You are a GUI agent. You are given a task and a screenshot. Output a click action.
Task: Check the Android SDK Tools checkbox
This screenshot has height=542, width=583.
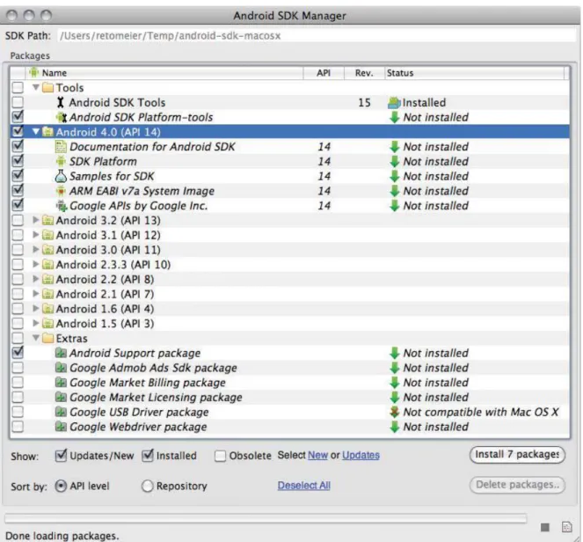[18, 102]
